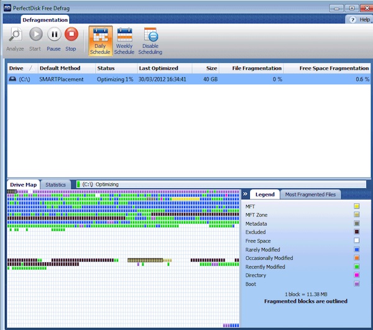Select the Drive Map tab
373x330 pixels.
click(x=24, y=185)
